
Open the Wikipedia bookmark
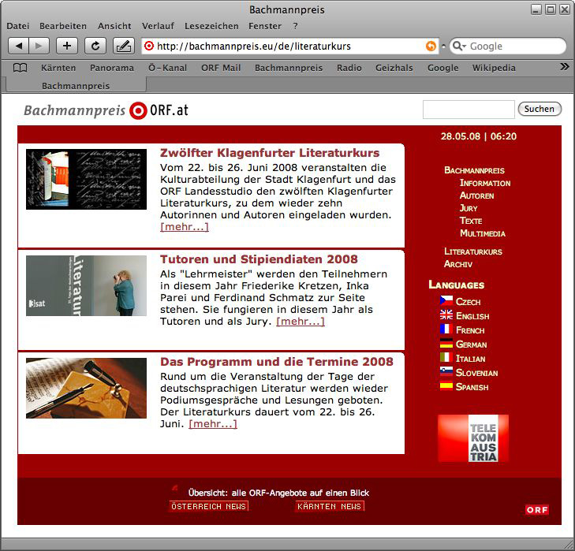click(494, 68)
